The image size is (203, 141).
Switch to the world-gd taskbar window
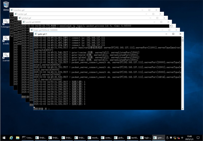[x=132, y=138]
